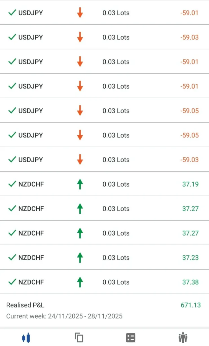Tap 0.03 Lots on the NZDCHF 37.23 row
Screen dimensions: 209x346
(x=116, y=258)
